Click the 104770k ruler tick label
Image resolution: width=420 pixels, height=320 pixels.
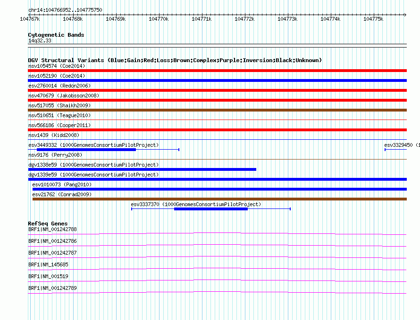tap(159, 19)
